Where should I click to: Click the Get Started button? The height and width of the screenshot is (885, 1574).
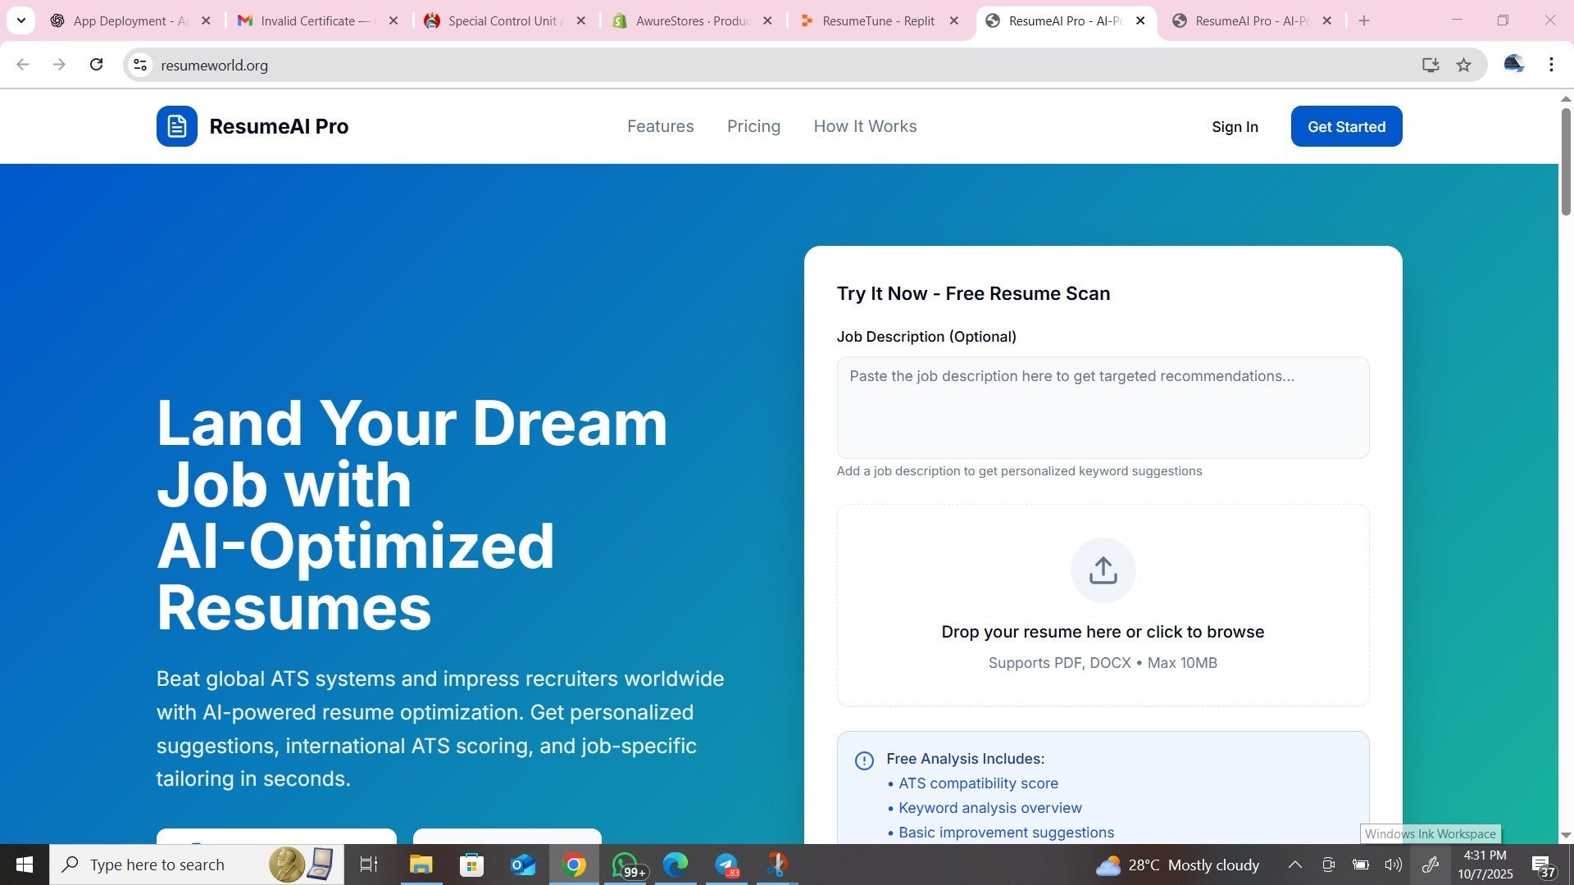pyautogui.click(x=1346, y=126)
